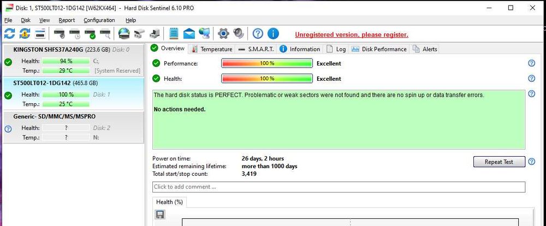Open the Report menu
Viewport: 546px width, 226px height.
(67, 20)
